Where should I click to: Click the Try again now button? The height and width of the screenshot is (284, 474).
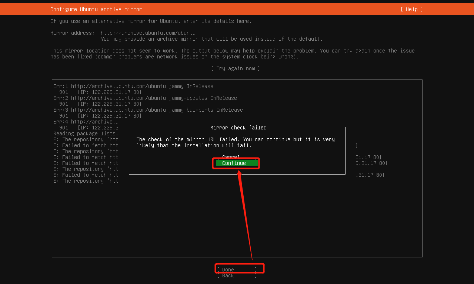point(236,68)
